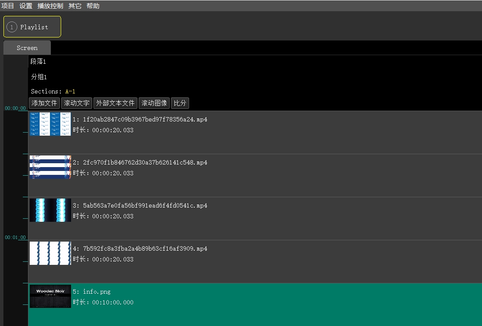The width and height of the screenshot is (482, 326).
Task: Click the 比分 button
Action: coord(180,103)
